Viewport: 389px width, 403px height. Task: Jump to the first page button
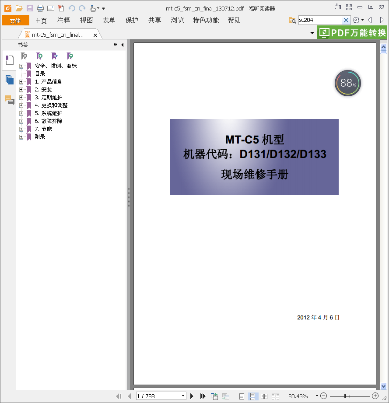(119, 396)
